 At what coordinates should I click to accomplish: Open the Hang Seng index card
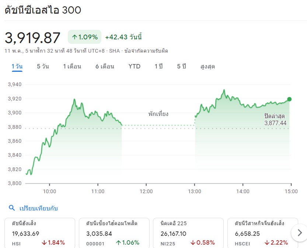39,233
